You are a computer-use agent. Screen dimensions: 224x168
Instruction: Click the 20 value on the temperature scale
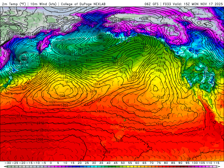coord(80,163)
